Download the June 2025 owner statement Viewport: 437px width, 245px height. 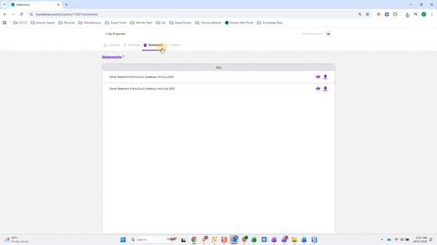(x=325, y=89)
